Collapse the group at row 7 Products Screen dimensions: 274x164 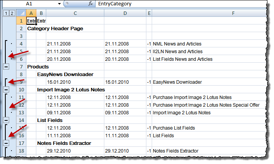(x=6, y=67)
